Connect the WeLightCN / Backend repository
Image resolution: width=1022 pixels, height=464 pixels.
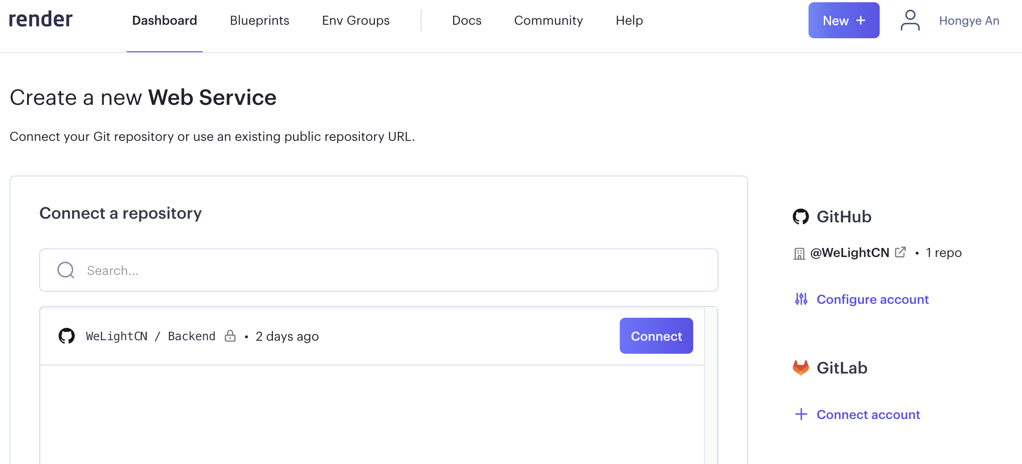click(x=656, y=336)
